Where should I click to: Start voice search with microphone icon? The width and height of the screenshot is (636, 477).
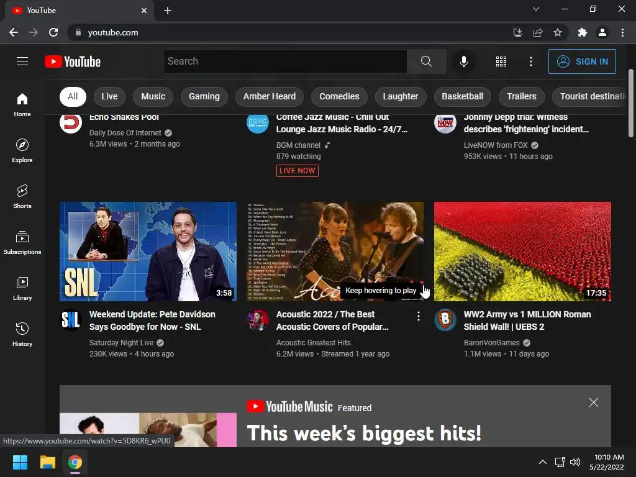[463, 61]
